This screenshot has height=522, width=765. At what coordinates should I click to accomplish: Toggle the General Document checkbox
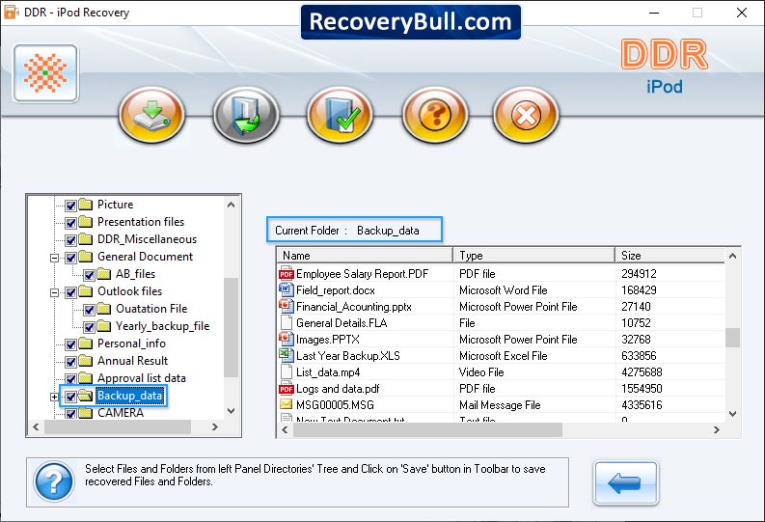pyautogui.click(x=70, y=258)
